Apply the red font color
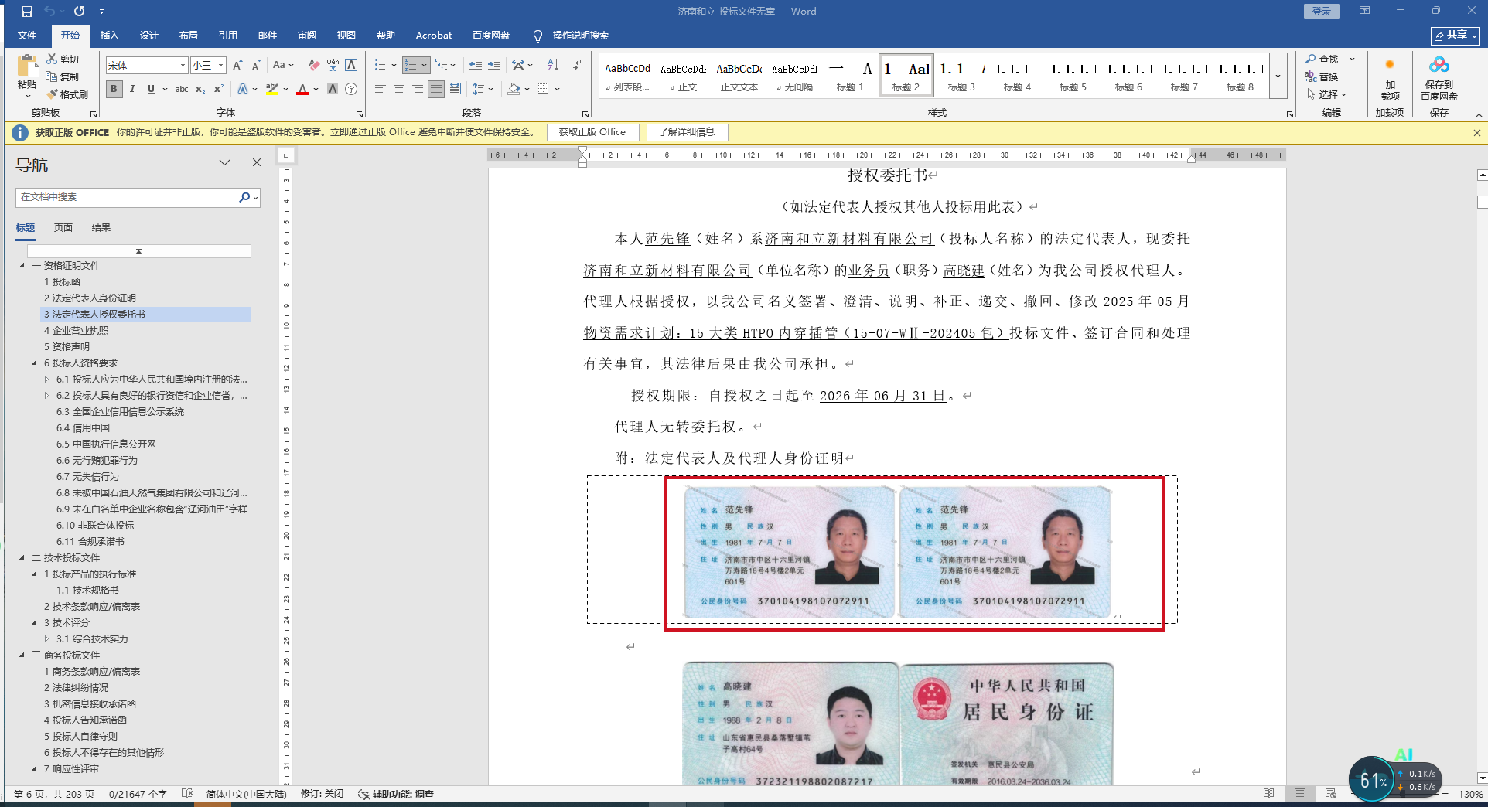The height and width of the screenshot is (807, 1488). (x=302, y=89)
